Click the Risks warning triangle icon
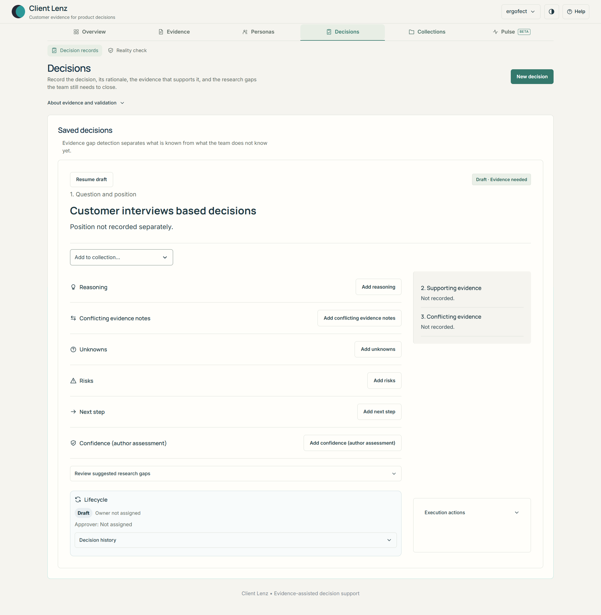 tap(73, 381)
